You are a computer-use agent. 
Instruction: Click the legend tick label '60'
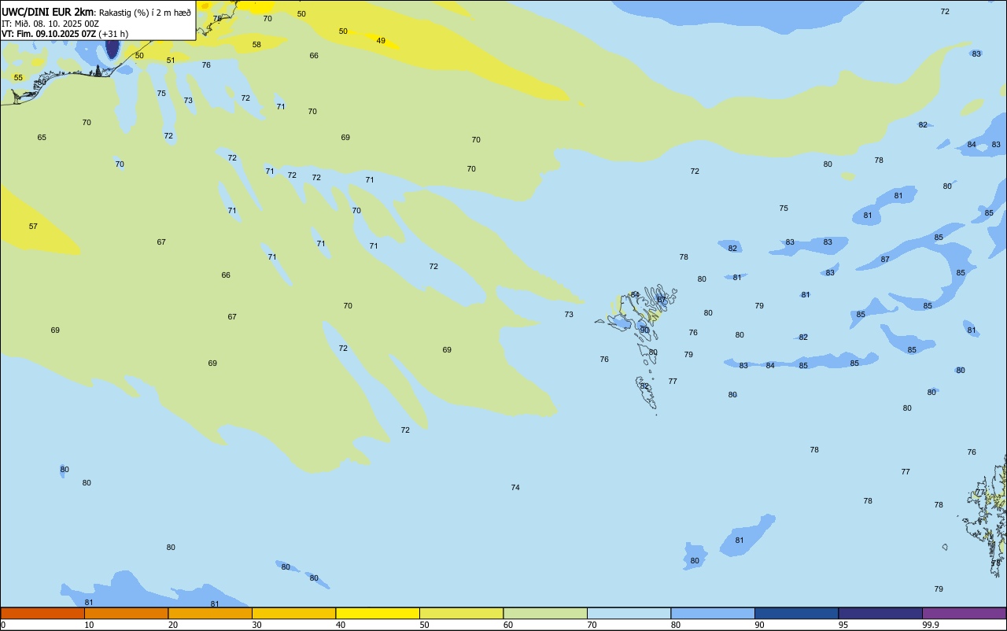(x=508, y=625)
